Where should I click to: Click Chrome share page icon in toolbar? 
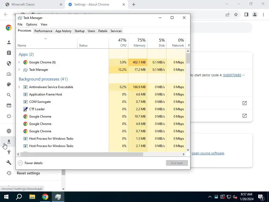point(227,15)
